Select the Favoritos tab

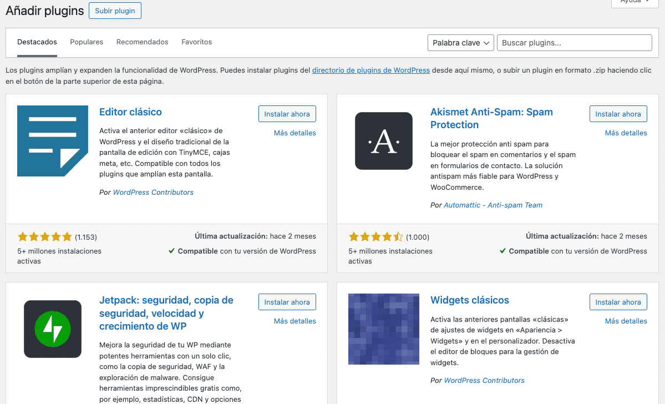(x=196, y=42)
